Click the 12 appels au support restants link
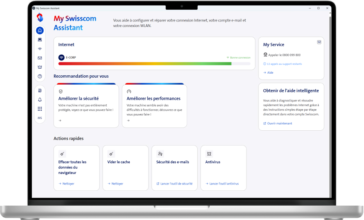This screenshot has height=220, width=364. point(284,64)
